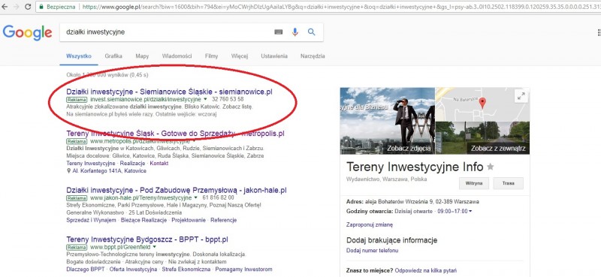This screenshot has height=277, width=601.
Task: Open Kontakt sitelink under metropolis.pl
Action: click(x=159, y=163)
